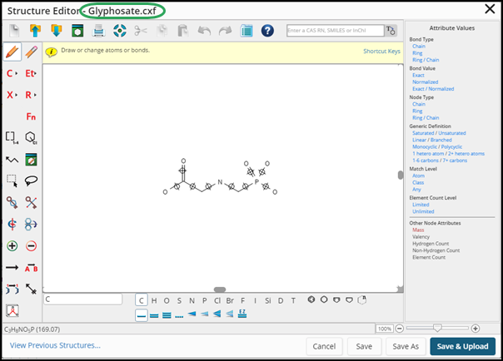This screenshot has width=503, height=361.
Task: Choose carbon C in element bar
Action: click(x=141, y=300)
